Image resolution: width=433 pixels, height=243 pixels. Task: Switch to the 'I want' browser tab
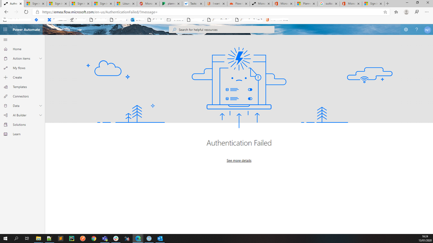(216, 3)
